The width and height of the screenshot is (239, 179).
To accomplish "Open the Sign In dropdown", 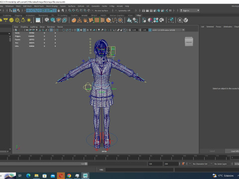I will click(x=190, y=10).
